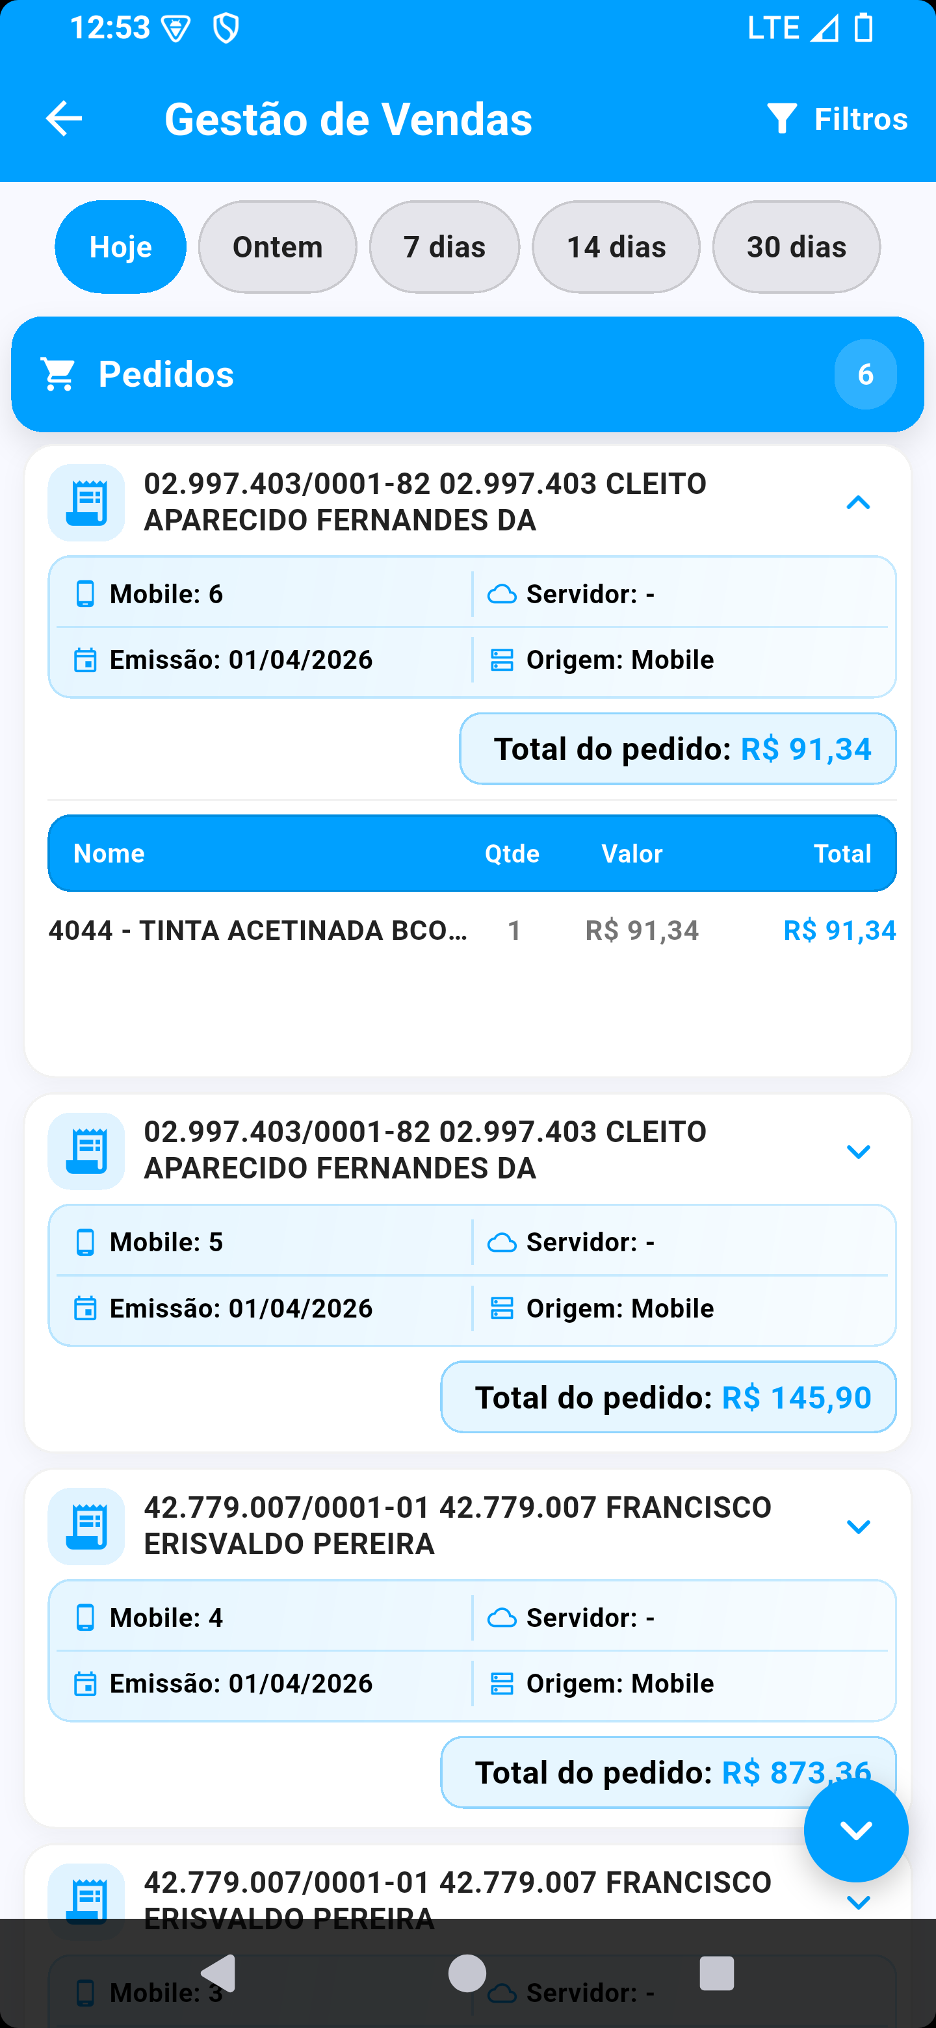Image resolution: width=936 pixels, height=2028 pixels.
Task: Tap the floating scroll-down chevron button
Action: pos(855,1830)
